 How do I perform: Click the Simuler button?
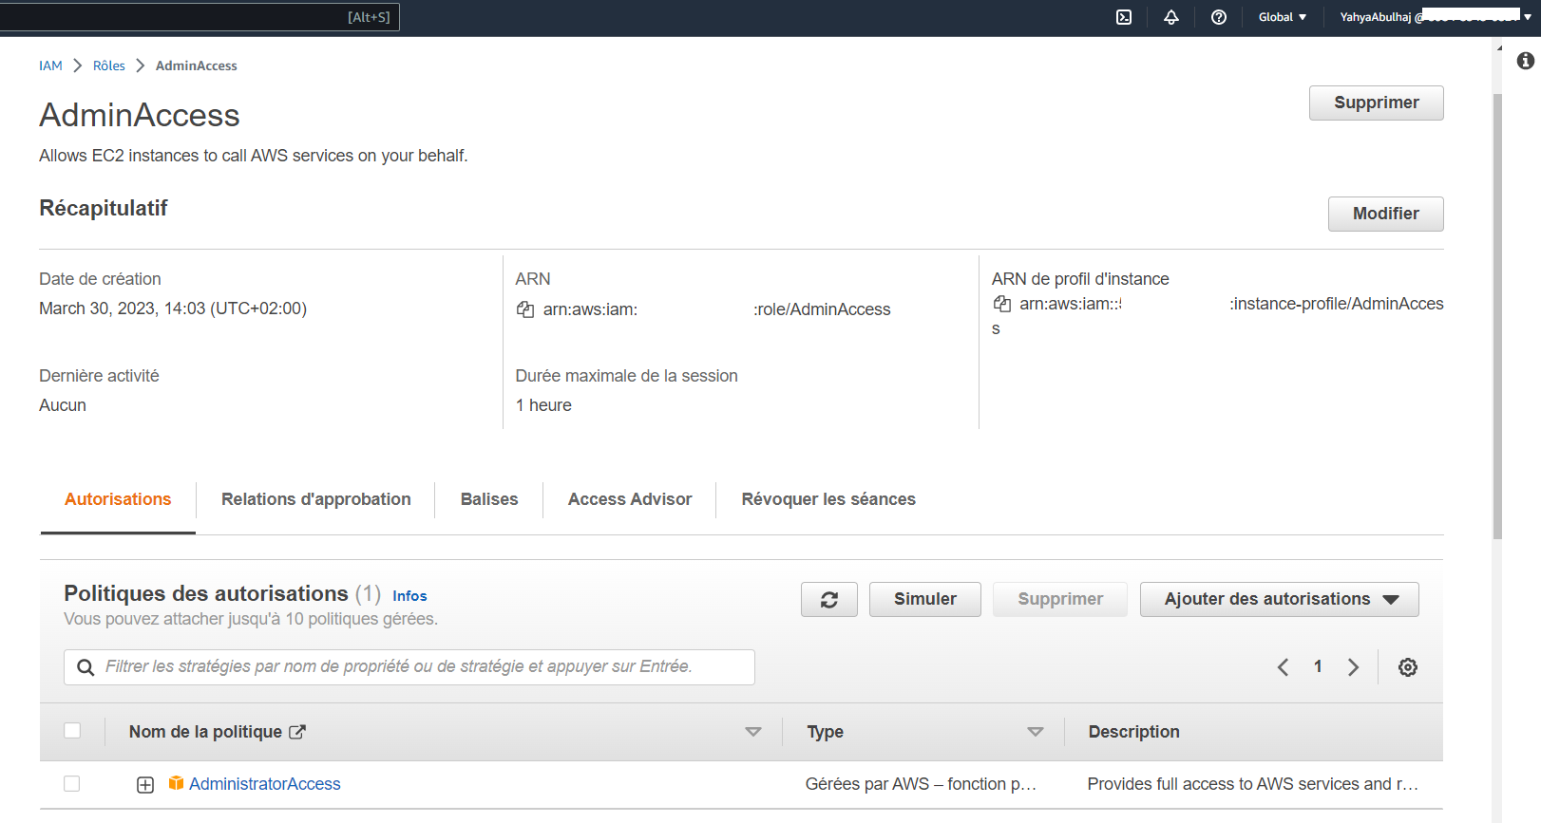click(x=924, y=600)
